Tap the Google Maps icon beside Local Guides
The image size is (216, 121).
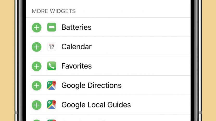click(52, 105)
